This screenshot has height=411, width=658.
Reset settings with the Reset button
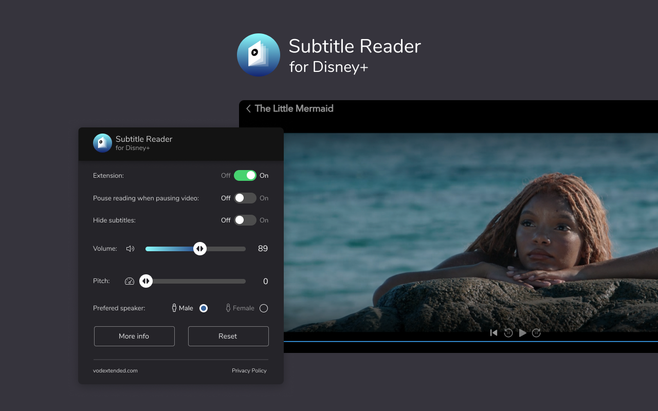coord(228,336)
